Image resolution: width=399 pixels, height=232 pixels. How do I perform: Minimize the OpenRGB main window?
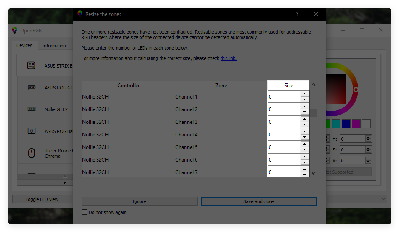click(343, 30)
